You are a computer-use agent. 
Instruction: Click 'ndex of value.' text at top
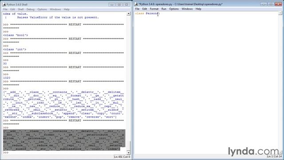coord(16,14)
